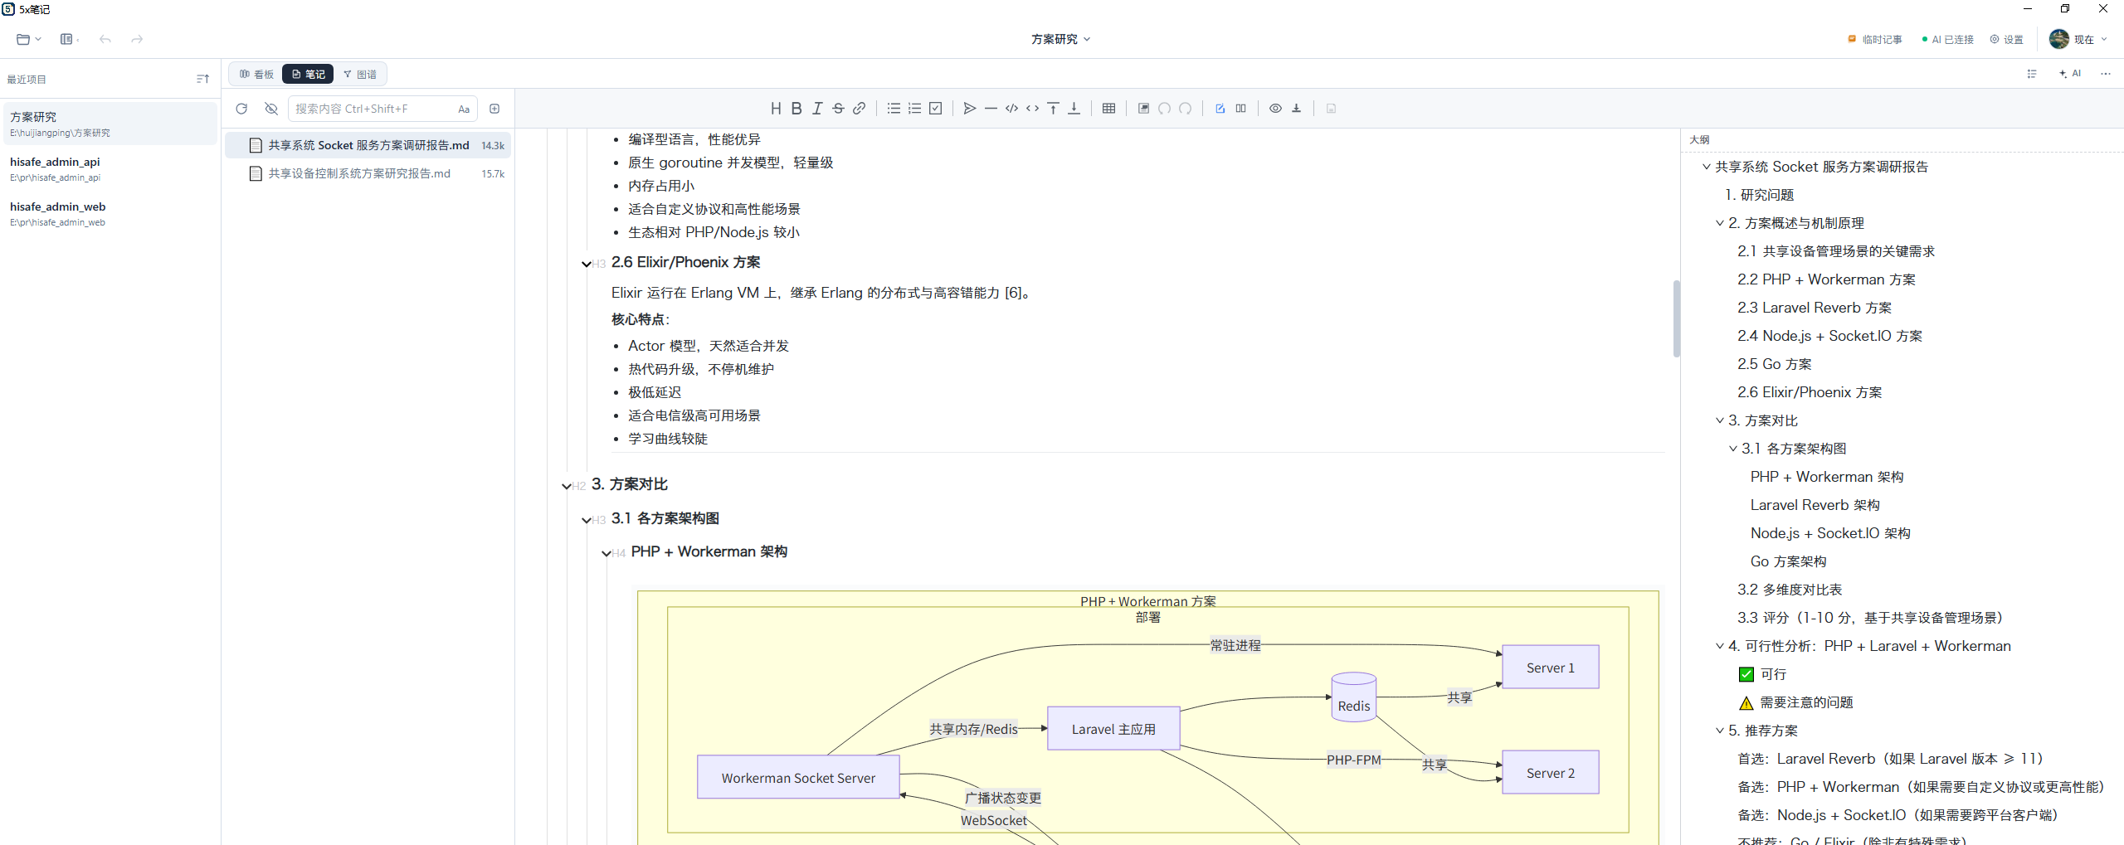Click the download export icon in toolbar
2124x845 pixels.
coord(1297,109)
